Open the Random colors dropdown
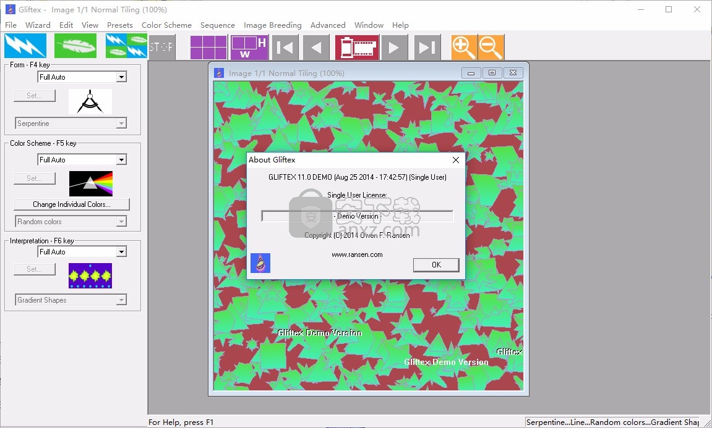This screenshot has width=712, height=428. tap(71, 222)
